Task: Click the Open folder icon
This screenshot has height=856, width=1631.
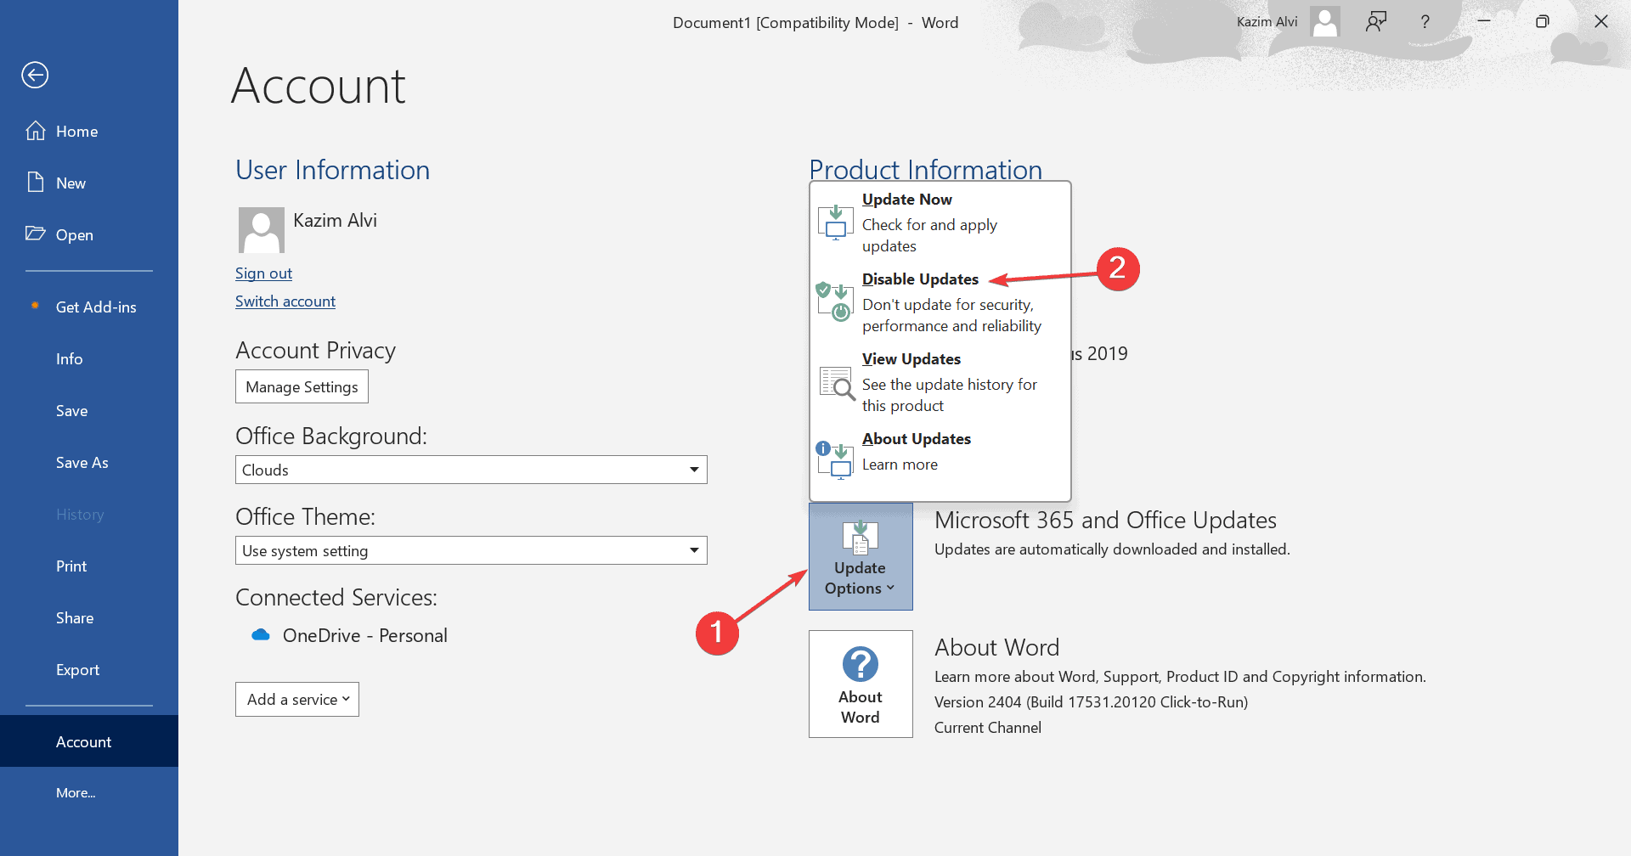Action: pos(36,234)
